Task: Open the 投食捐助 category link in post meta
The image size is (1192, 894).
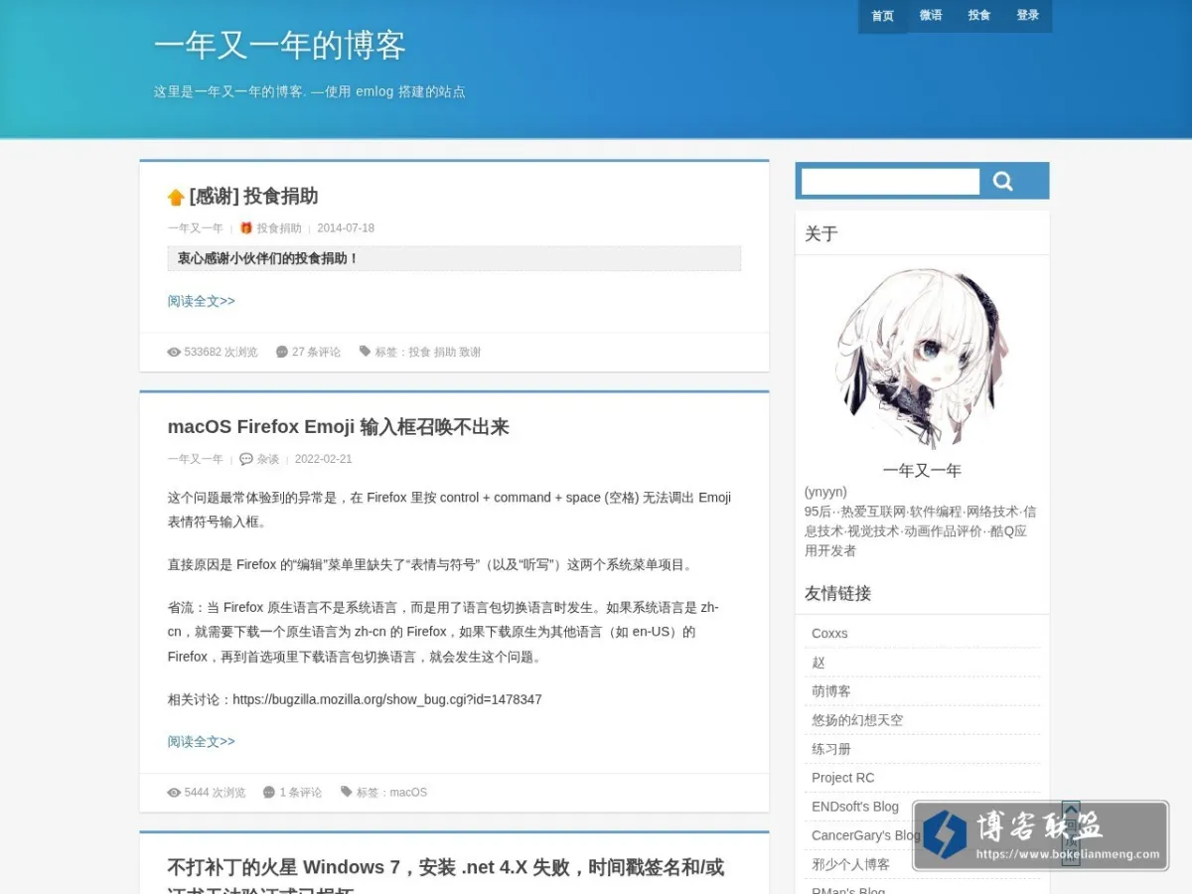Action: tap(279, 228)
